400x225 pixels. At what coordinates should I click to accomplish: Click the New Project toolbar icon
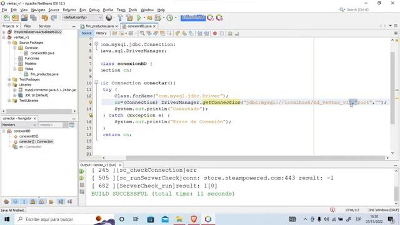pyautogui.click(x=15, y=18)
